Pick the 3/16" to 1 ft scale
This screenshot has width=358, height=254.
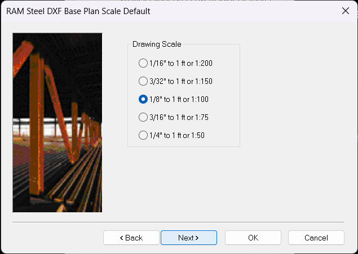pyautogui.click(x=143, y=117)
